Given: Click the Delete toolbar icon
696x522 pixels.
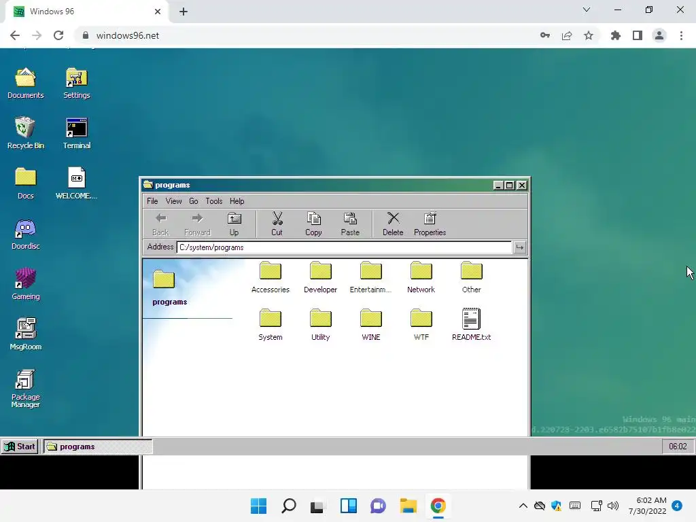Looking at the screenshot, I should click(393, 224).
